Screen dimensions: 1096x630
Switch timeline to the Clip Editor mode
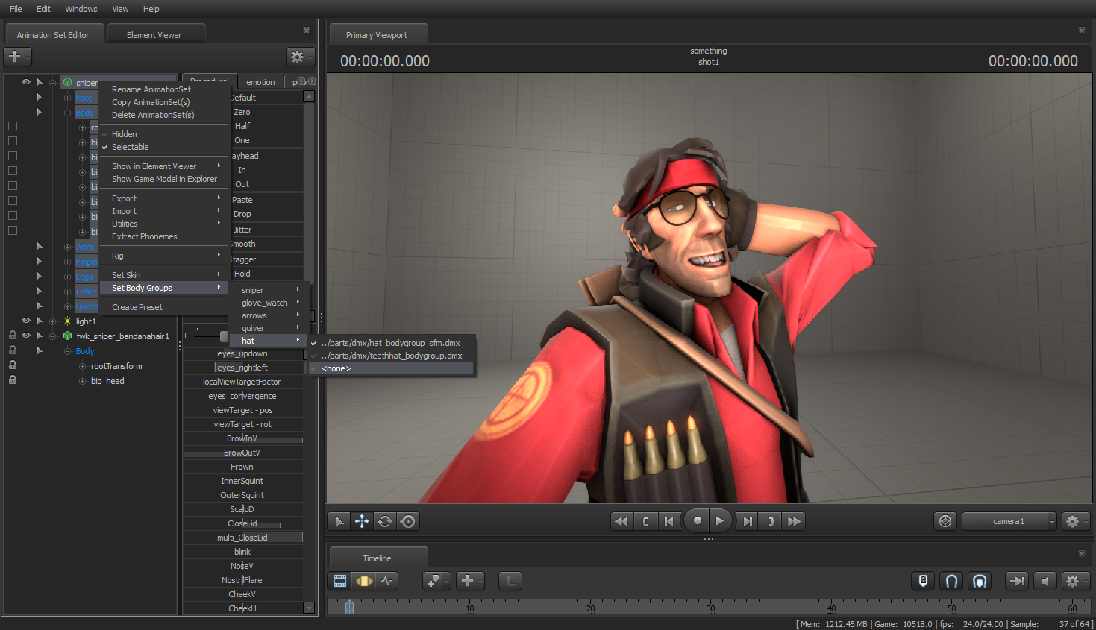coord(340,581)
